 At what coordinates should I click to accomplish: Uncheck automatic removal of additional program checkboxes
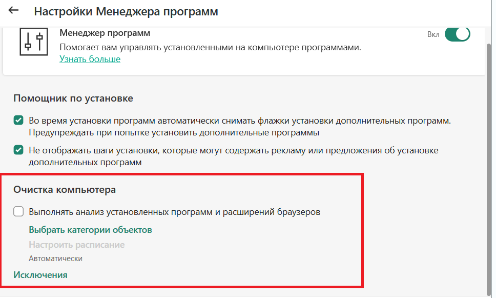pos(18,121)
